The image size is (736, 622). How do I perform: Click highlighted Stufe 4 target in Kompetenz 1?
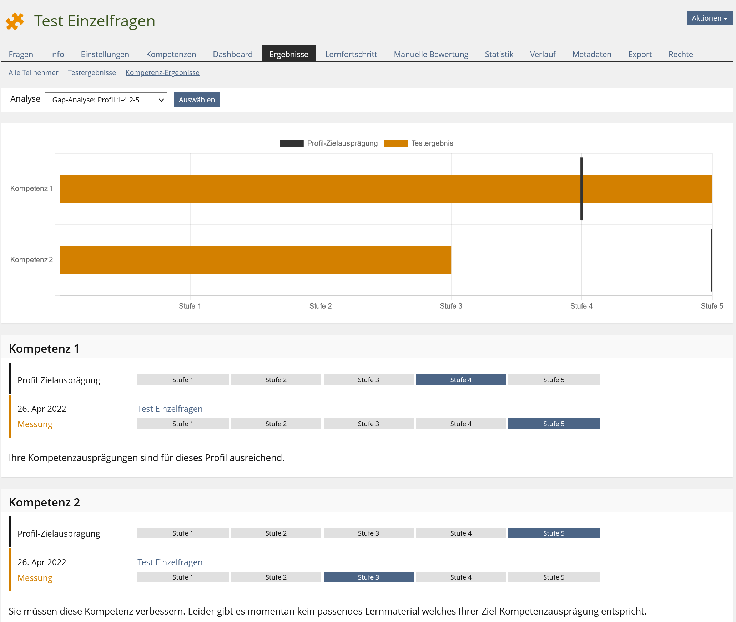[x=460, y=380]
